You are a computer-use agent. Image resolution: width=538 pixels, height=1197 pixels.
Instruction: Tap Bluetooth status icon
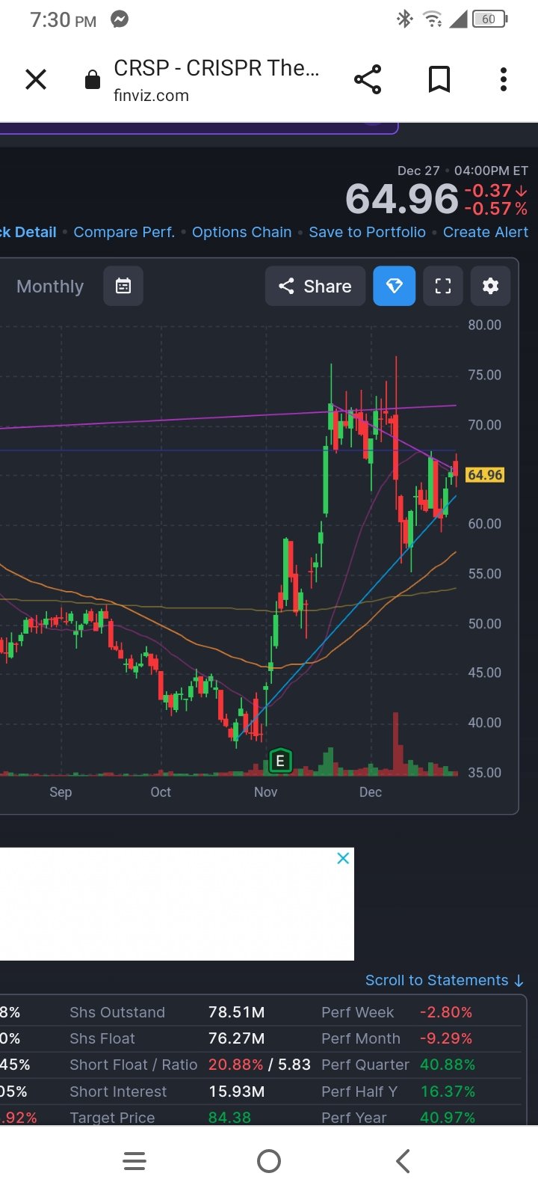404,19
